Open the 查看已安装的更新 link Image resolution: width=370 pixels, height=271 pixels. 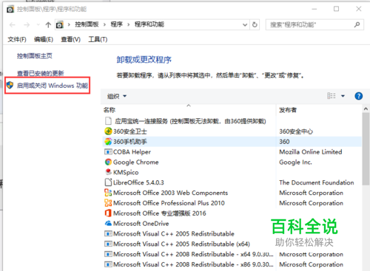(41, 73)
